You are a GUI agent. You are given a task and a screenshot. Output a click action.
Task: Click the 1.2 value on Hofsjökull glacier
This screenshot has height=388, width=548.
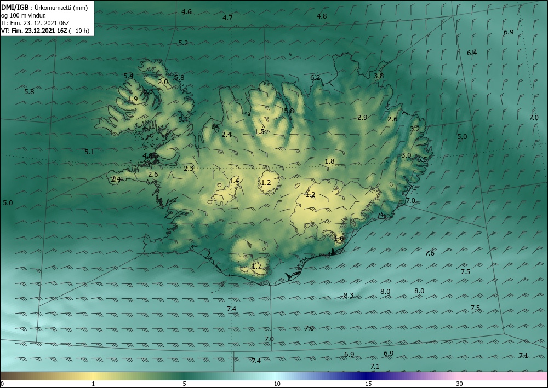pos(266,182)
